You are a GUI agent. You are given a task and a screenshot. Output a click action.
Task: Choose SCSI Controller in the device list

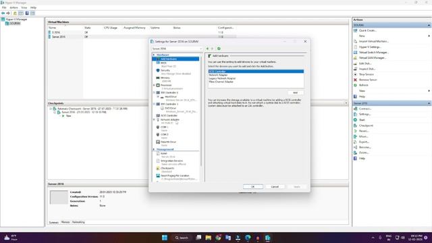coord(256,72)
